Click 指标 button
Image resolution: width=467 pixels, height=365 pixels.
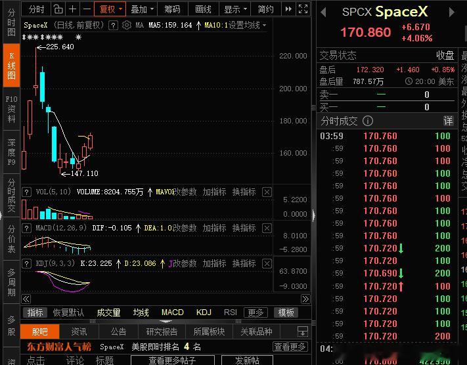click(x=35, y=312)
